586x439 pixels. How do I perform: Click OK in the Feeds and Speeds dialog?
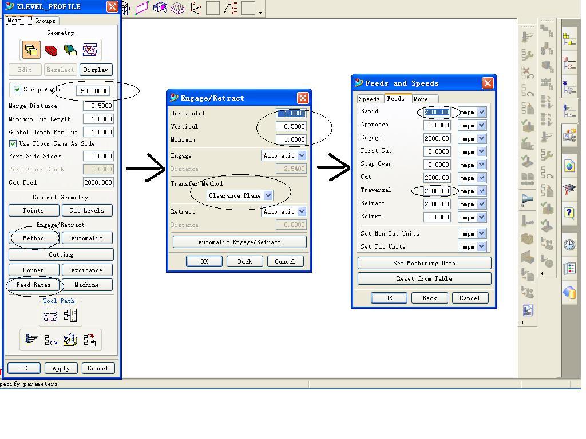pyautogui.click(x=389, y=298)
